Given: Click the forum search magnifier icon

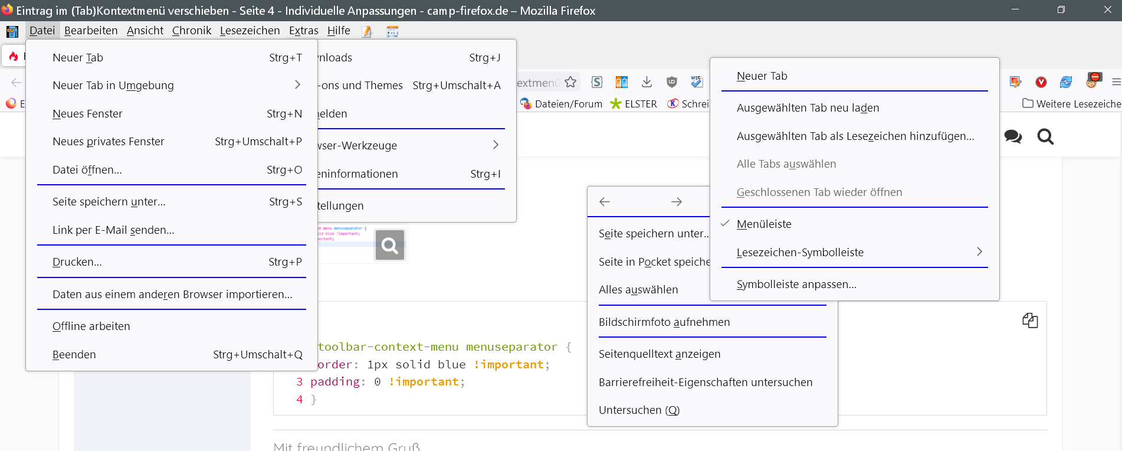Looking at the screenshot, I should (x=1045, y=136).
